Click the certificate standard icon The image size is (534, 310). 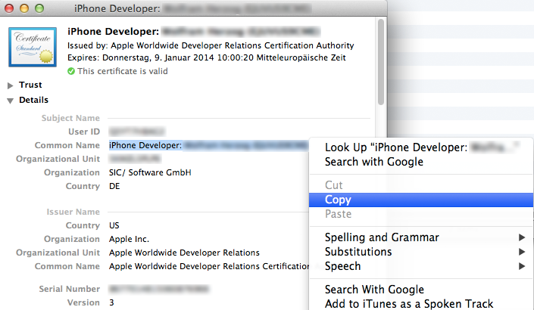tap(33, 47)
